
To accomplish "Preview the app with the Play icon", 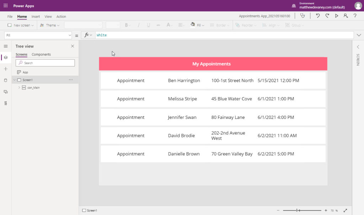I will pos(336,16).
